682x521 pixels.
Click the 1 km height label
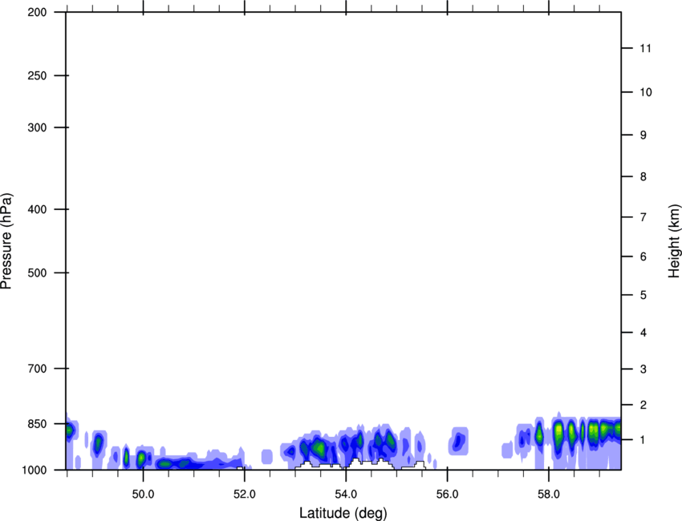(643, 440)
